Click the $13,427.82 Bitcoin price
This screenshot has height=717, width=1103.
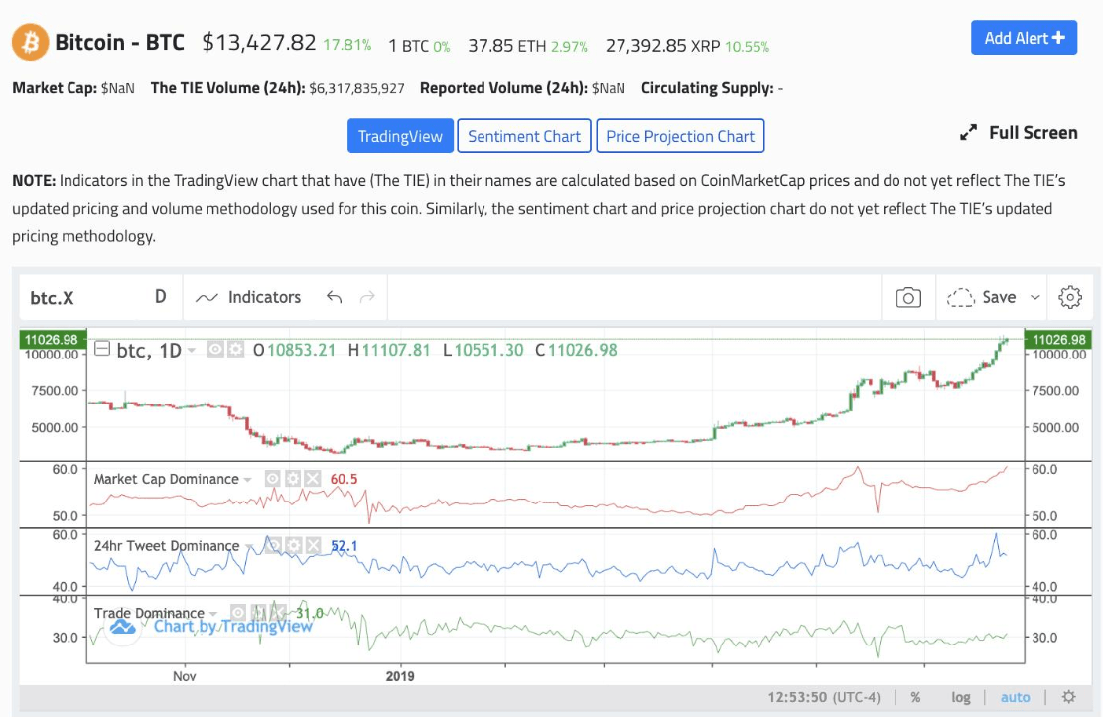coord(259,43)
